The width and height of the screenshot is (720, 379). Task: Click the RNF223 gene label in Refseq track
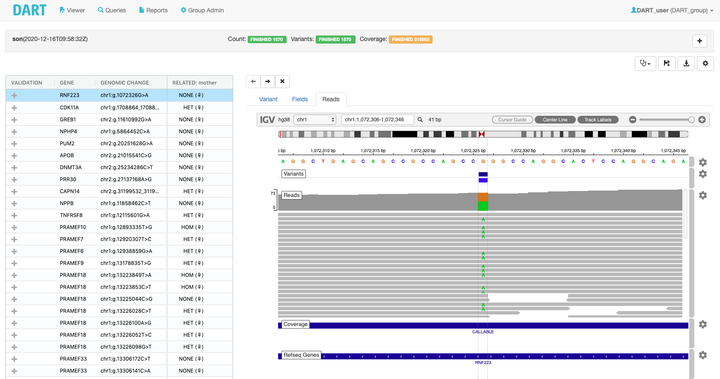click(x=483, y=363)
